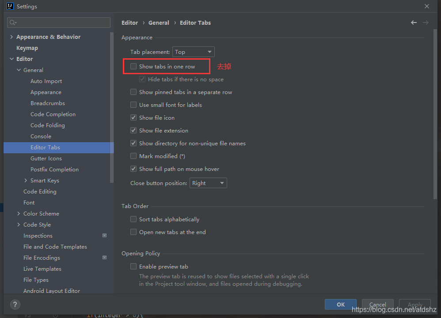Expand the Smart Keys node
This screenshot has height=318, width=441.
pyautogui.click(x=26, y=181)
